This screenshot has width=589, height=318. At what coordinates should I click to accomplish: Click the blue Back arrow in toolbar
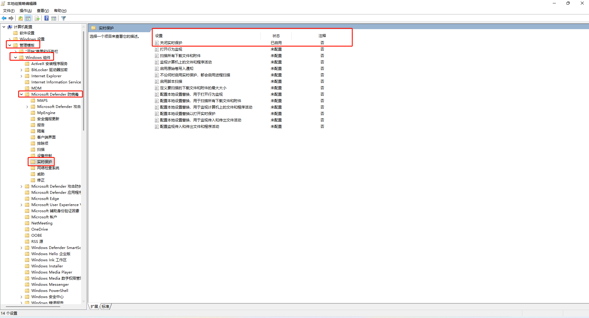pyautogui.click(x=4, y=18)
